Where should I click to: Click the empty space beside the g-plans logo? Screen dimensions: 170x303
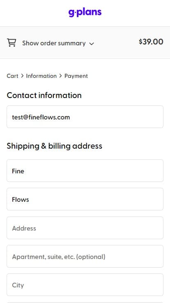click(x=135, y=13)
